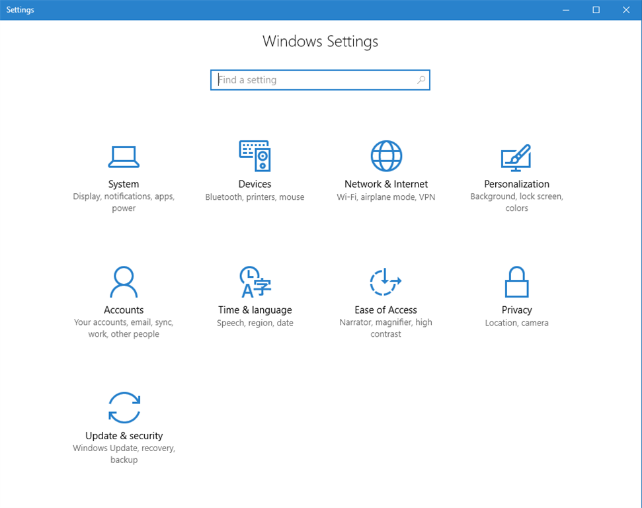642x508 pixels.
Task: Maximize the Settings window
Action: pyautogui.click(x=596, y=10)
